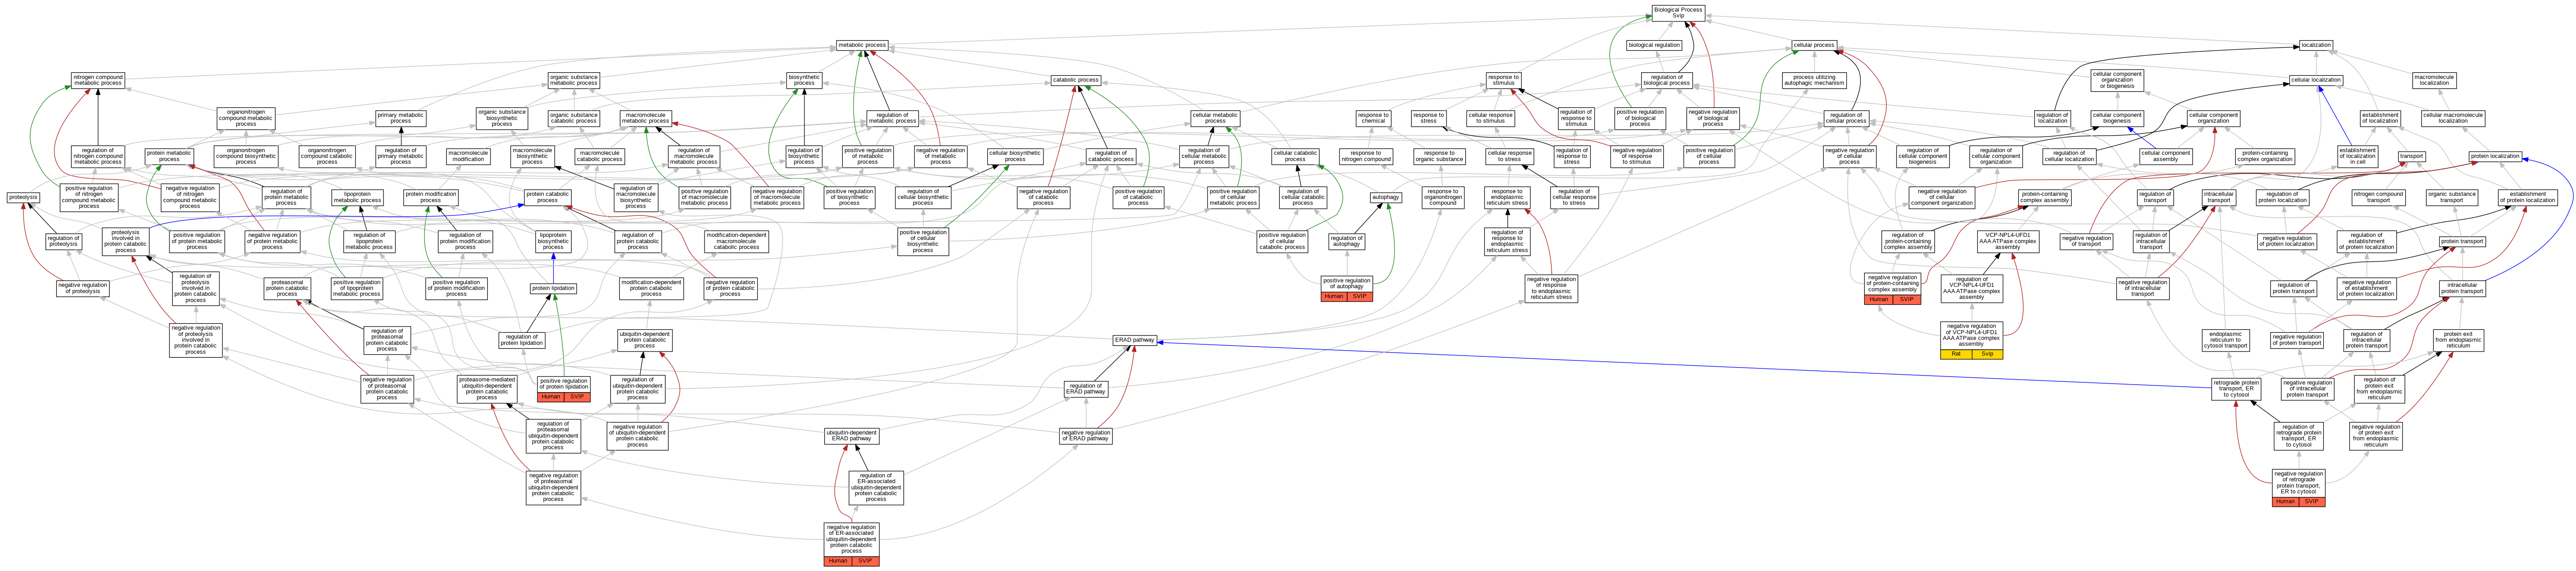The image size is (2576, 571).
Task: Select 'cellular component biogenesis' node
Action: 2117,118
